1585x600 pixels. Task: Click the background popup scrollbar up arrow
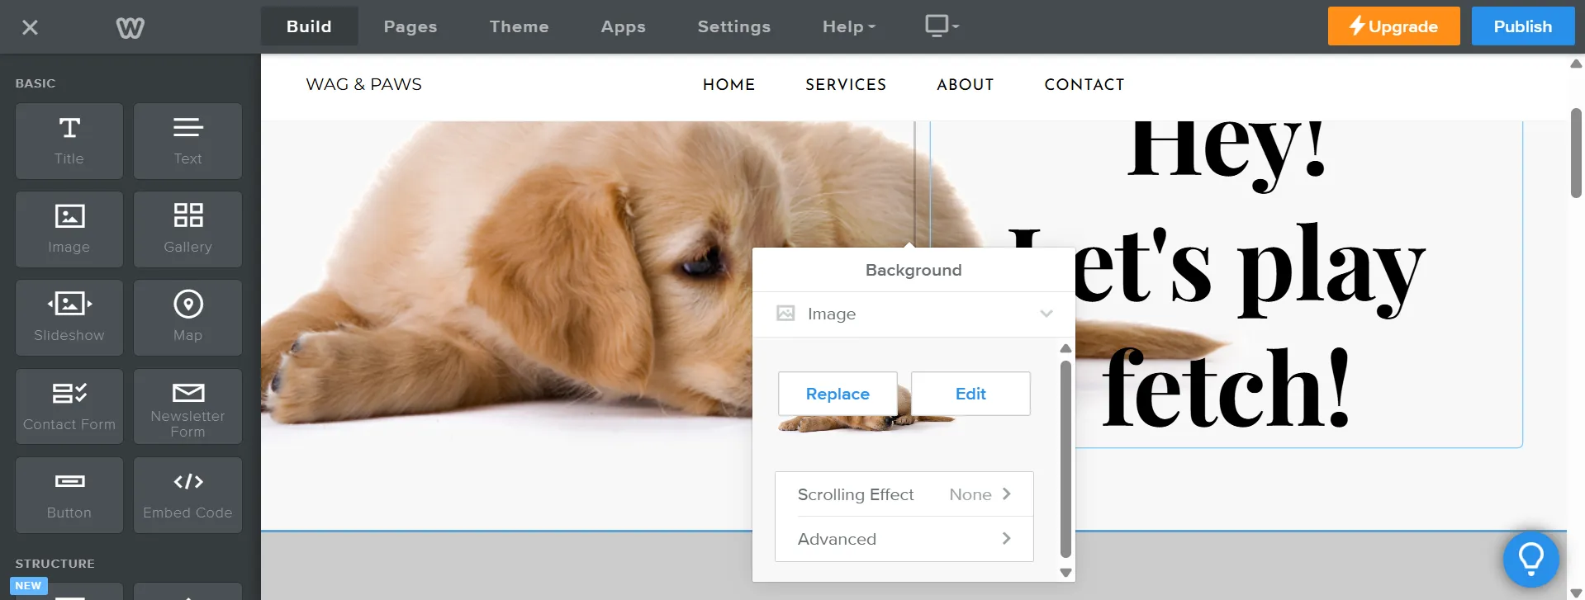coord(1065,348)
